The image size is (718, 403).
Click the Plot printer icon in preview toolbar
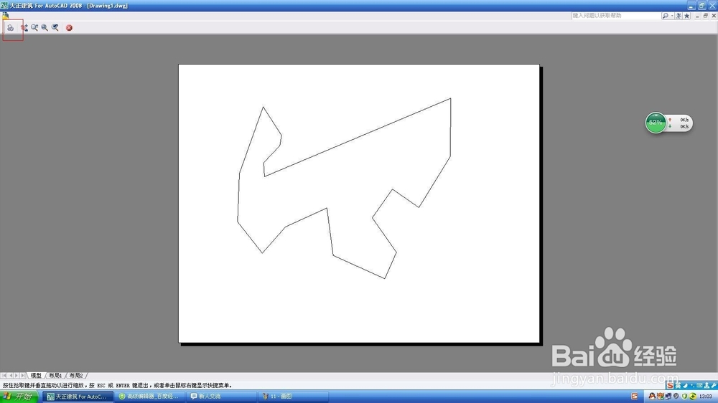10,28
